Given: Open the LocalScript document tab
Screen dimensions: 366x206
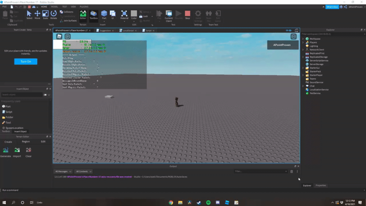Looking at the screenshot, I should pyautogui.click(x=128, y=30).
